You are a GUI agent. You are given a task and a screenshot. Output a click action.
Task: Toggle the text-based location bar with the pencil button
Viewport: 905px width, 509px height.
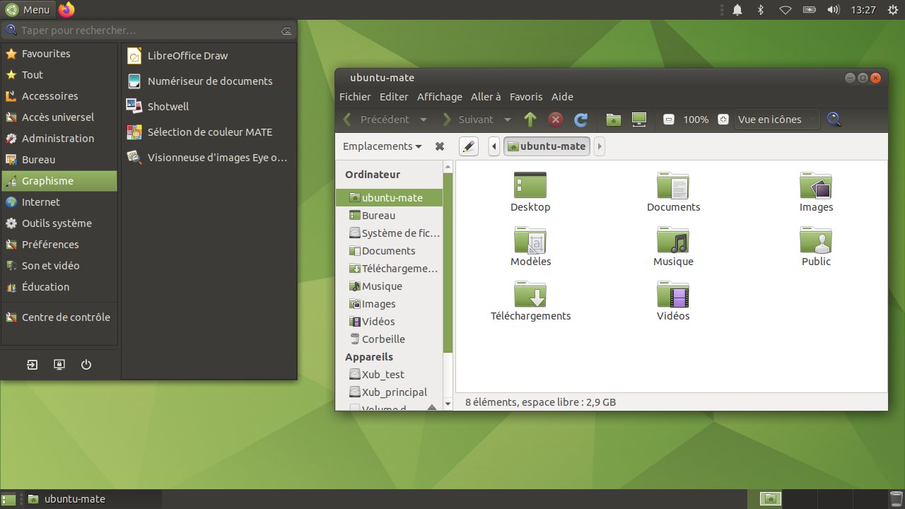469,146
